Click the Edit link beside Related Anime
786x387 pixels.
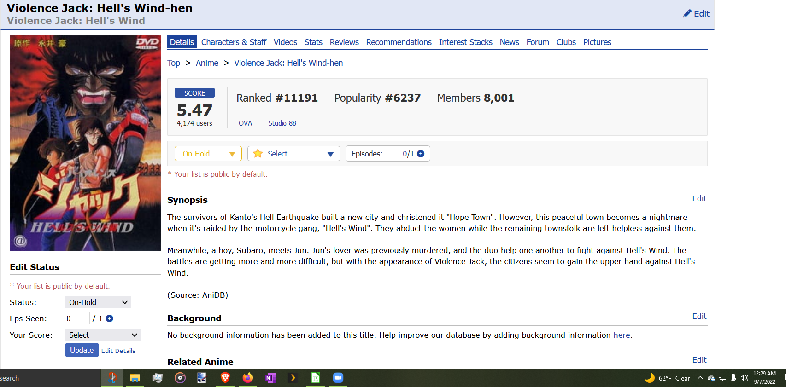point(699,360)
